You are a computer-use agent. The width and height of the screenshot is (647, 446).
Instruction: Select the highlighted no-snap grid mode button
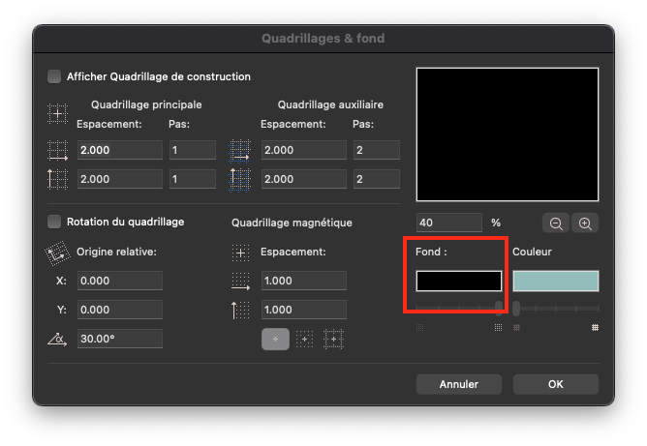click(x=275, y=340)
